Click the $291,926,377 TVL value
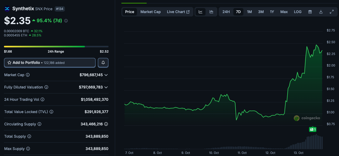The width and height of the screenshot is (339, 156). (x=96, y=112)
